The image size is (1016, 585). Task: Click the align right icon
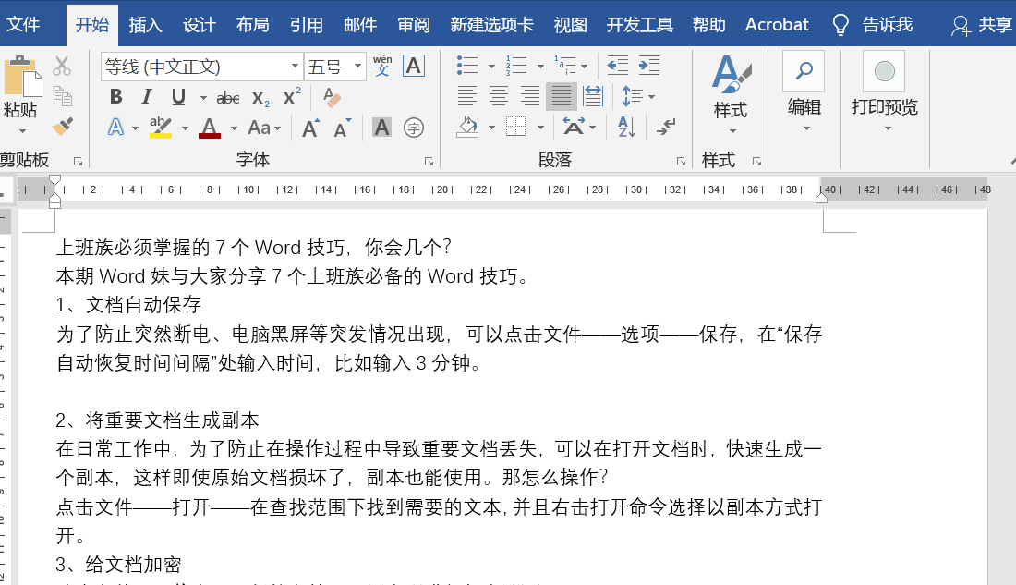tap(529, 96)
